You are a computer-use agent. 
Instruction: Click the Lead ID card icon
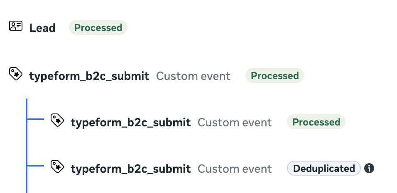(16, 26)
